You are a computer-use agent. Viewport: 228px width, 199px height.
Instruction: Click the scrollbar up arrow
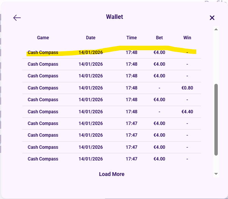coord(216,29)
